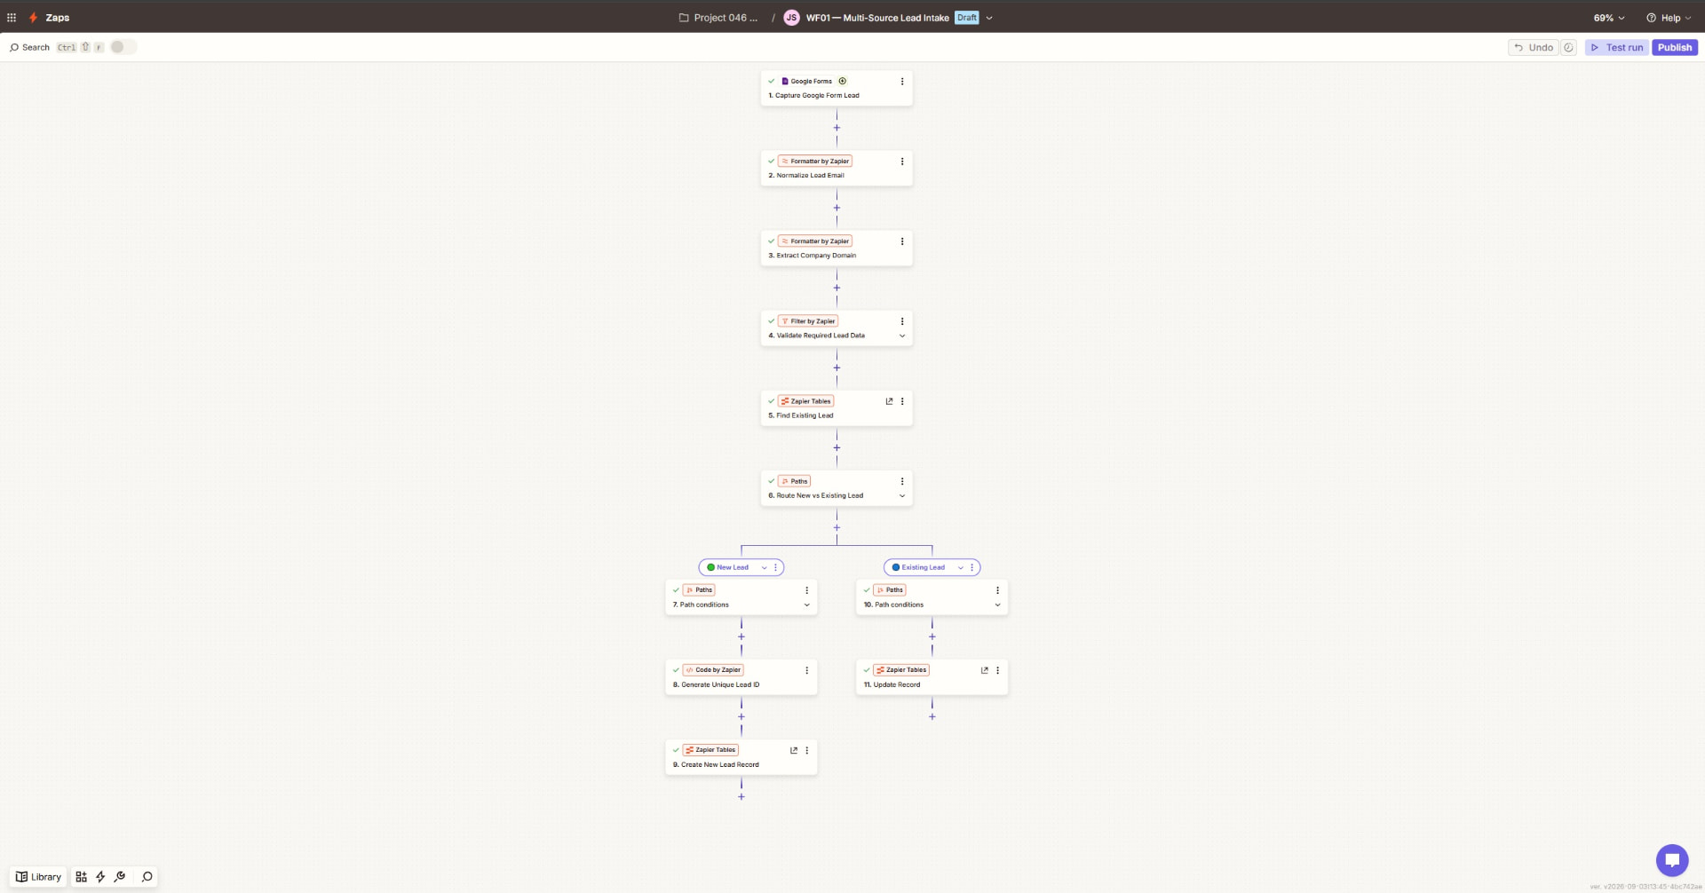Click the Zaps home label
Image resolution: width=1705 pixels, height=893 pixels.
click(58, 18)
